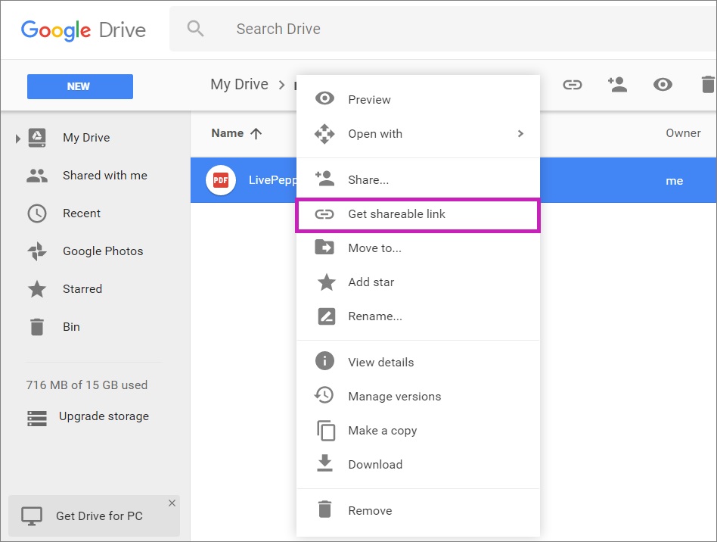Viewport: 717px width, 542px height.
Task: Click the monitor icon for Get Drive
Action: (32, 516)
